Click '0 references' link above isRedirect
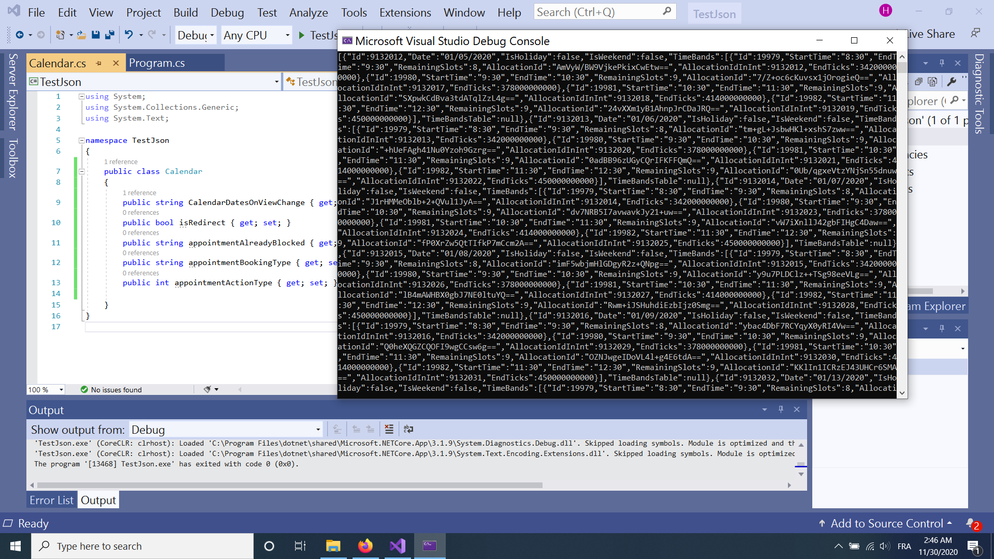 pyautogui.click(x=141, y=212)
